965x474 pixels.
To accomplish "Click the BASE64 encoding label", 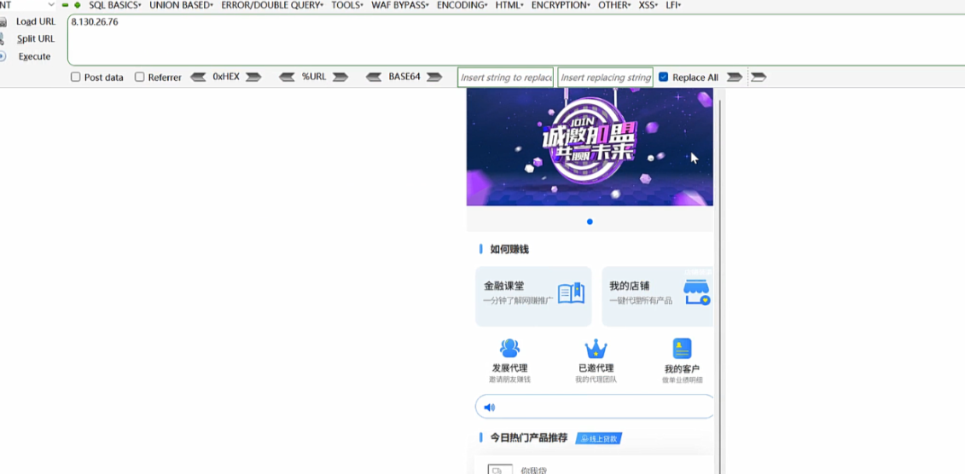I will coord(404,77).
